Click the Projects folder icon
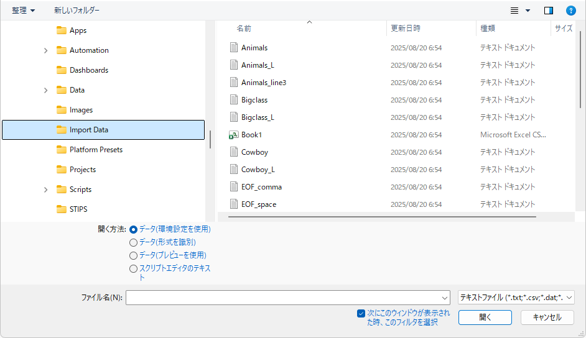The height and width of the screenshot is (338, 586). click(62, 170)
